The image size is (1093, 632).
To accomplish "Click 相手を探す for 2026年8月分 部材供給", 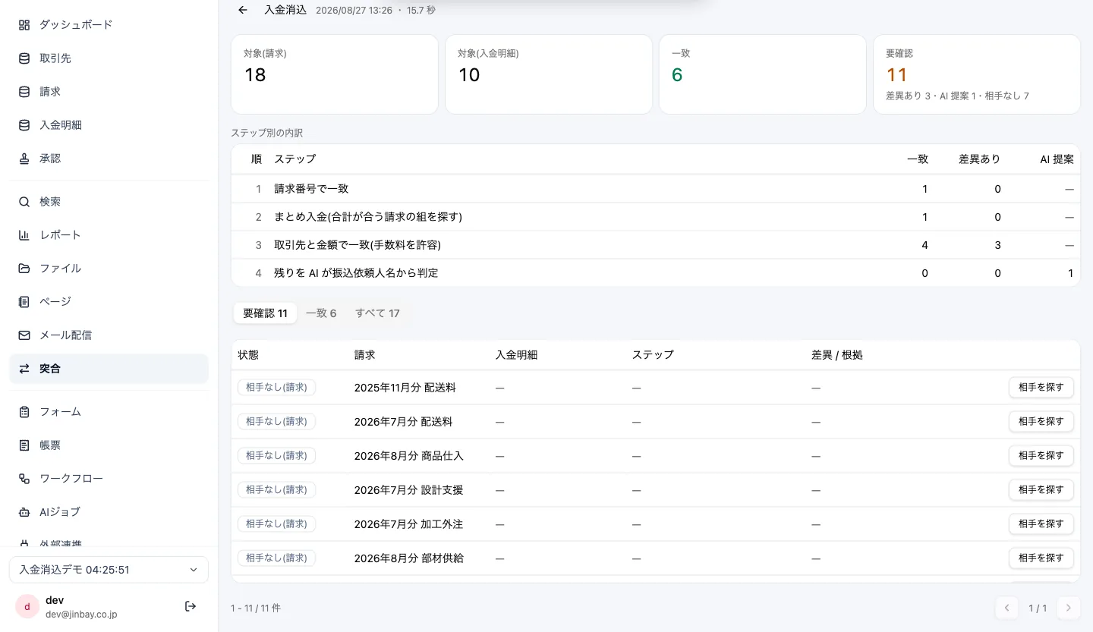I will coord(1041,558).
